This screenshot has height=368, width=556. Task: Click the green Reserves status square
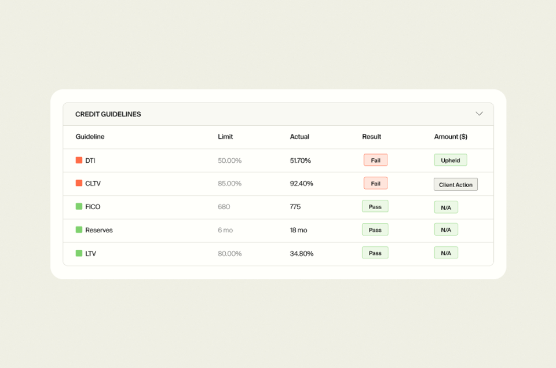point(79,229)
